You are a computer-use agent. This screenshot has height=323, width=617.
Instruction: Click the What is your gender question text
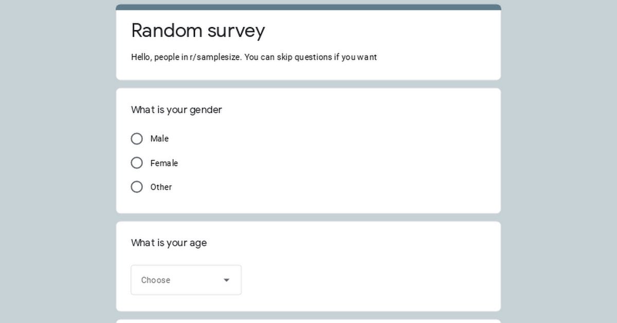point(176,110)
